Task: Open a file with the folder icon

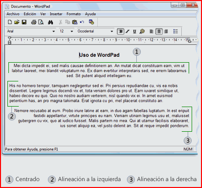Action: tap(17, 22)
